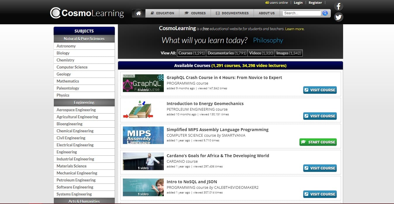Select Bioengineering subject
394x204 pixels.
click(x=84, y=124)
